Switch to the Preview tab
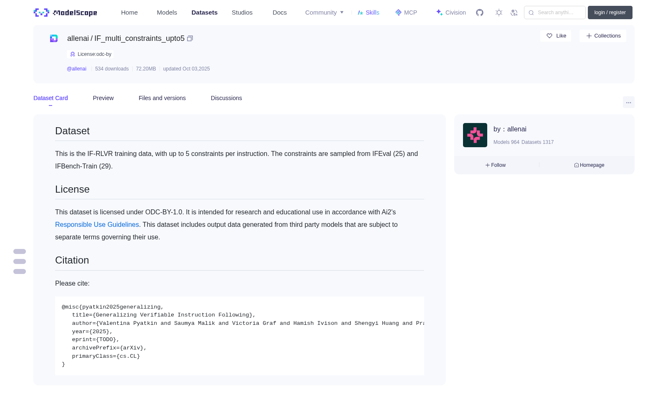Image resolution: width=668 pixels, height=417 pixels. [x=103, y=98]
